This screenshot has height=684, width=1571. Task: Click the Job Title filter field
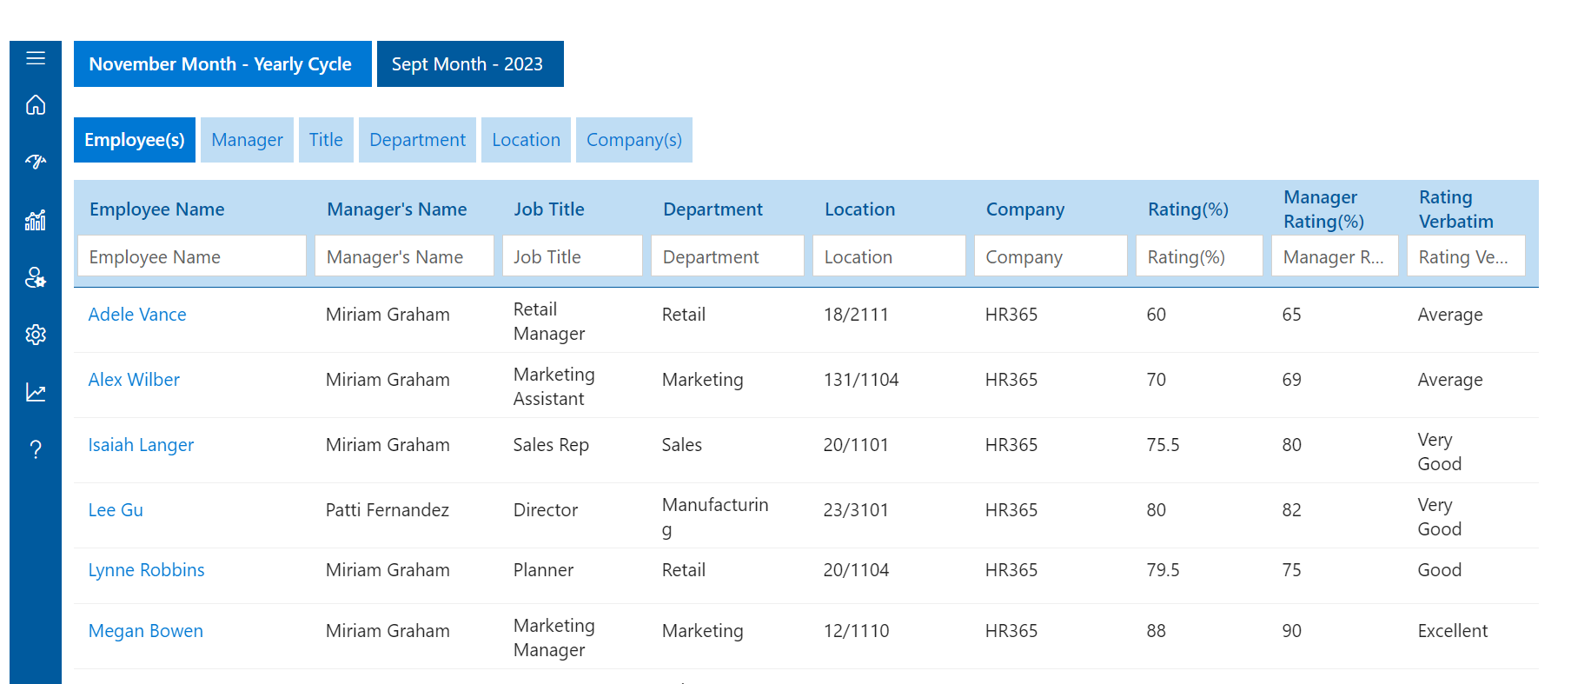[572, 256]
